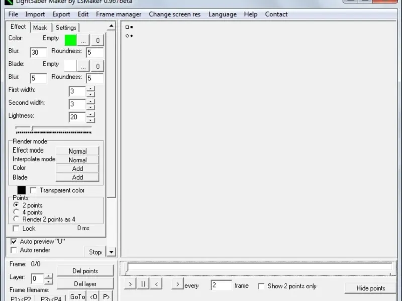
Task: Decrease Second width with down arrow
Action: 90,107
